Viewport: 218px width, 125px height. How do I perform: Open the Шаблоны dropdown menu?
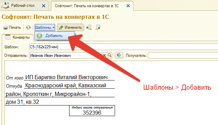click(45, 27)
